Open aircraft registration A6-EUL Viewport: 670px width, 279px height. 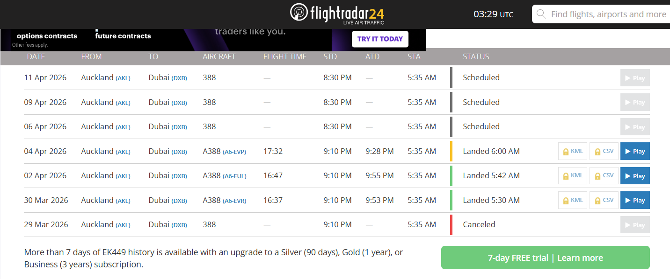234,176
